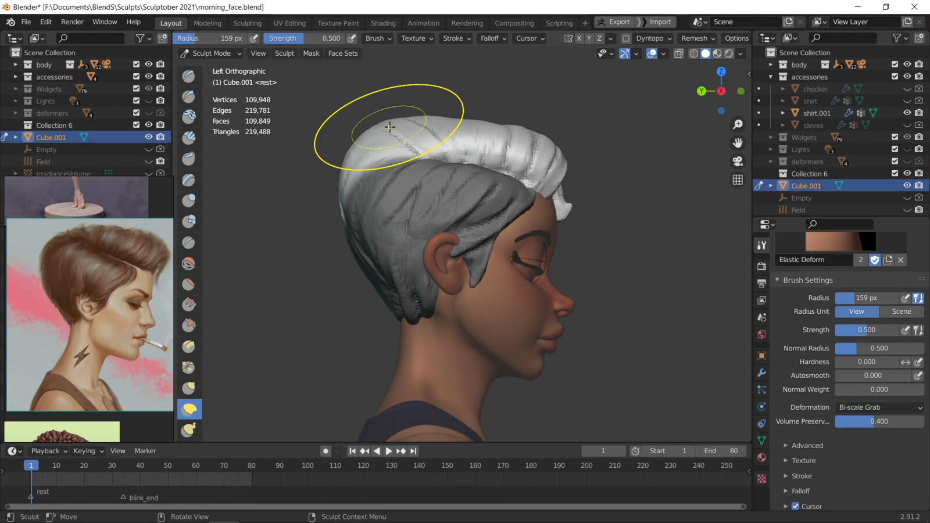Click the Import button

655,22
